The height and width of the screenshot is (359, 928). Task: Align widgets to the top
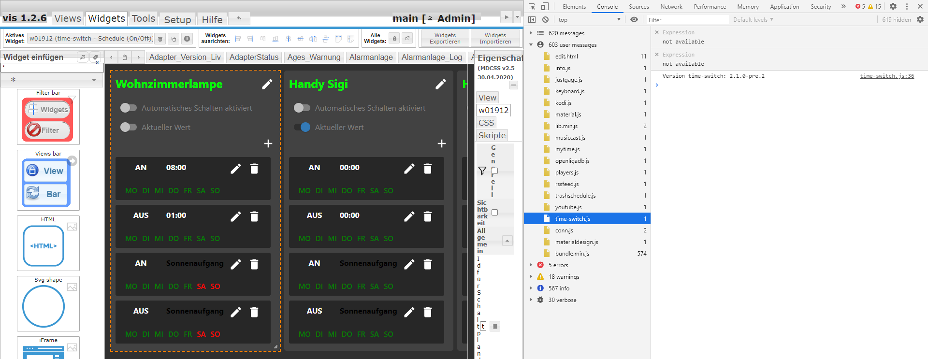coord(263,39)
